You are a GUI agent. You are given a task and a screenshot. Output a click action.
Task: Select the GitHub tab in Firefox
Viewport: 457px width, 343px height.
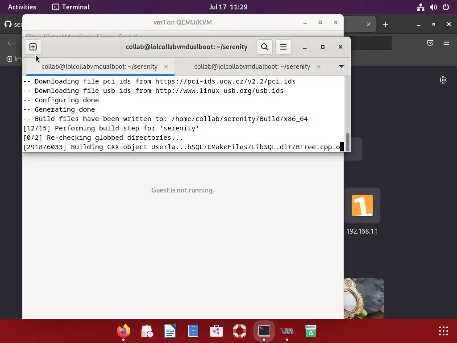click(x=12, y=24)
